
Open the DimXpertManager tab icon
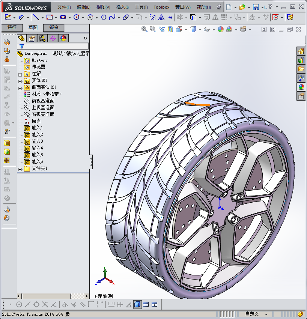coord(53,38)
